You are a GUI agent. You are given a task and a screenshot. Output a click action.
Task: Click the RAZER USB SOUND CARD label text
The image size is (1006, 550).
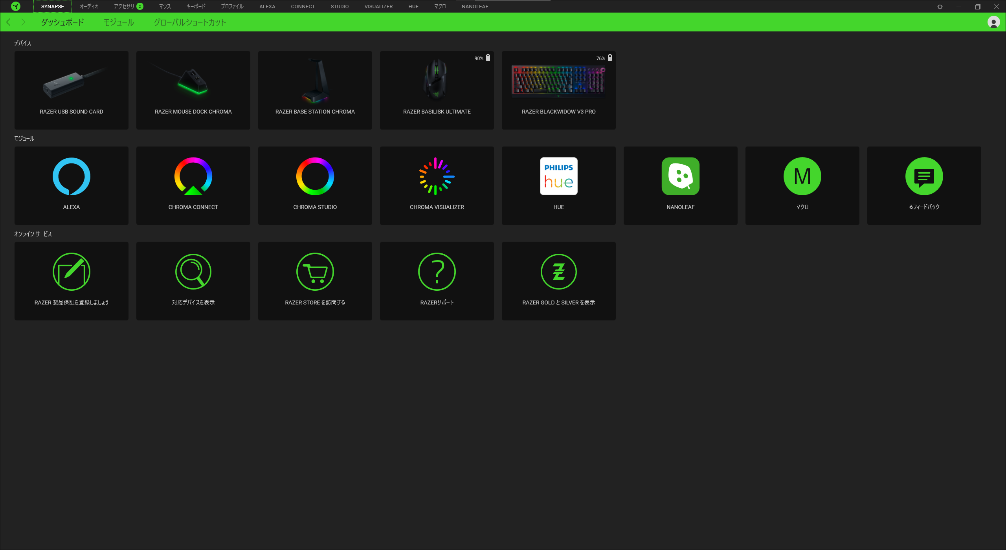(x=71, y=112)
